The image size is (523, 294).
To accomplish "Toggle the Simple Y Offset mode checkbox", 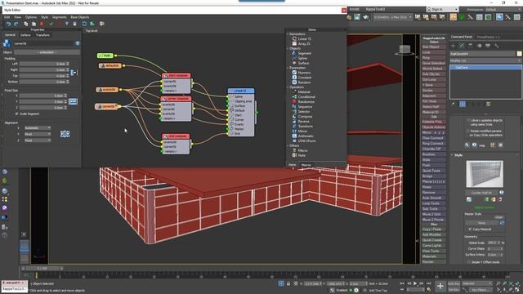I will pyautogui.click(x=468, y=262).
